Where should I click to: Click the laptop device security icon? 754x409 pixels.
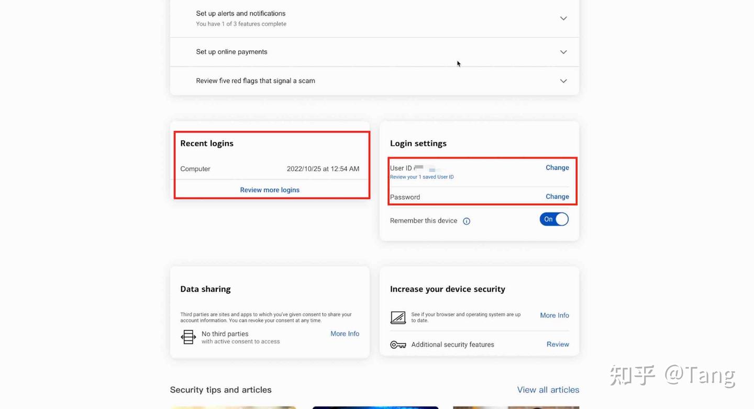pos(398,317)
